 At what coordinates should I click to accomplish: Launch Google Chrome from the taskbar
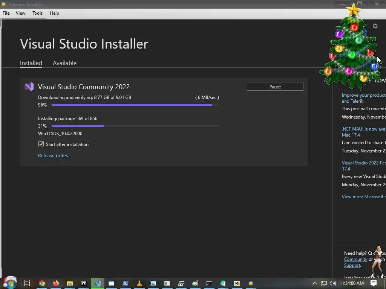(42, 283)
